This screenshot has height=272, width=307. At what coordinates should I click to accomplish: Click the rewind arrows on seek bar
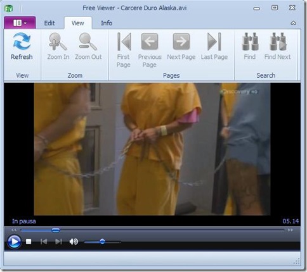pyautogui.click(x=14, y=230)
